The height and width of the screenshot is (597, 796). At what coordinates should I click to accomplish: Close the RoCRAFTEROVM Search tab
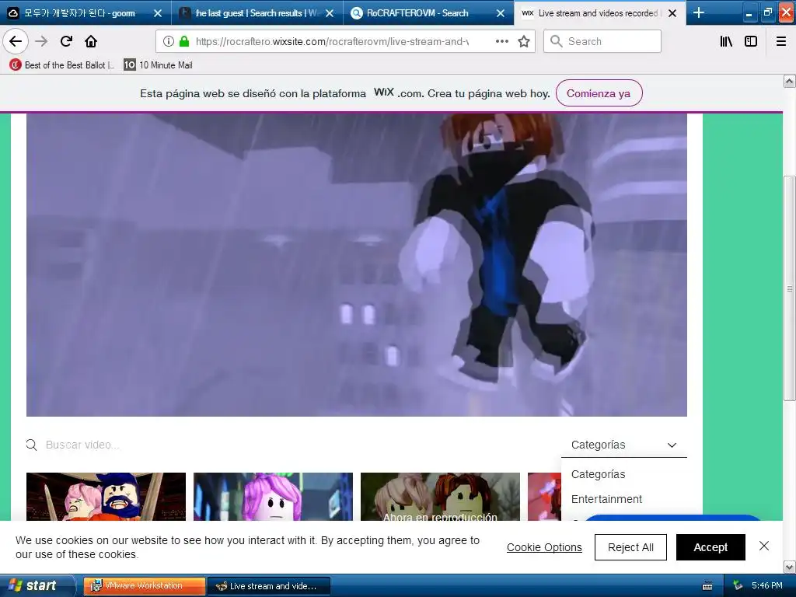(501, 13)
